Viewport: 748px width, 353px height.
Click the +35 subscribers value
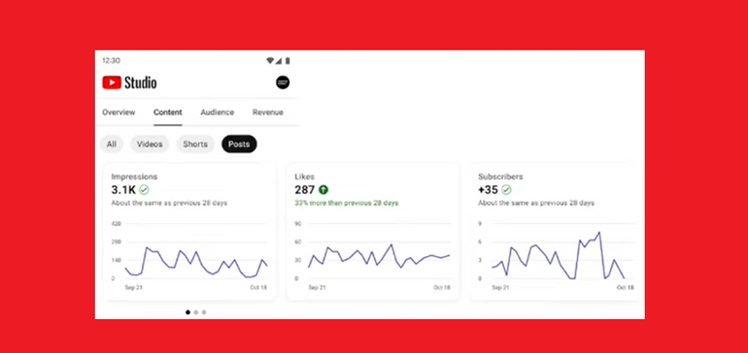(488, 190)
